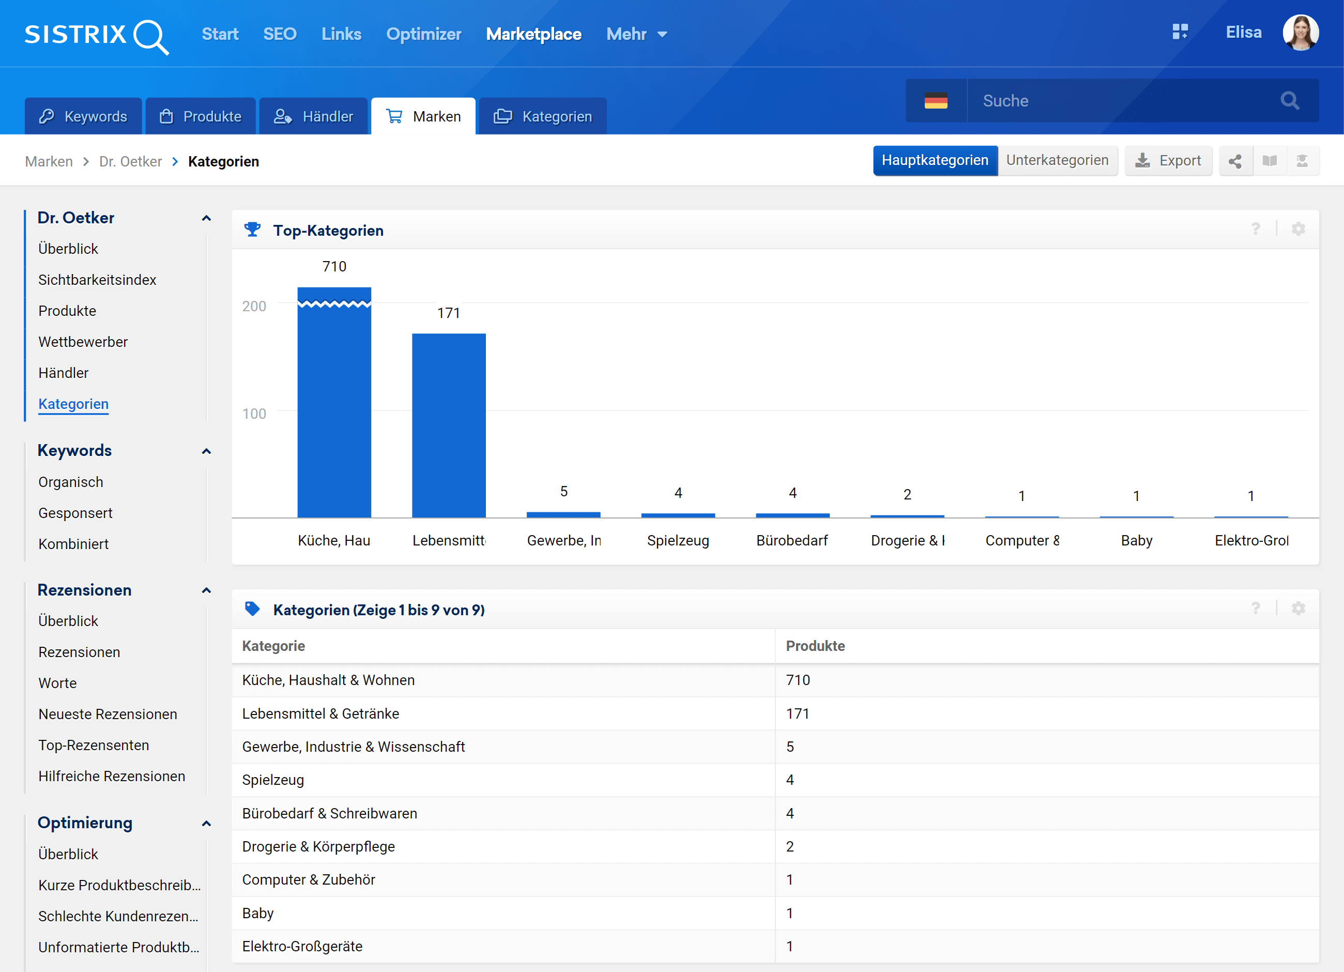Click the share icon in the toolbar

pyautogui.click(x=1235, y=161)
